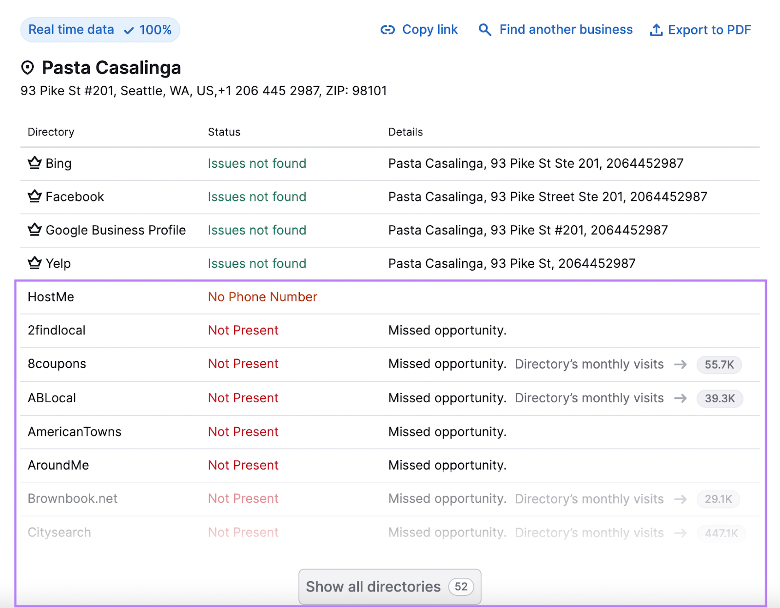Click Not Present status for Brownbook.net

click(243, 498)
